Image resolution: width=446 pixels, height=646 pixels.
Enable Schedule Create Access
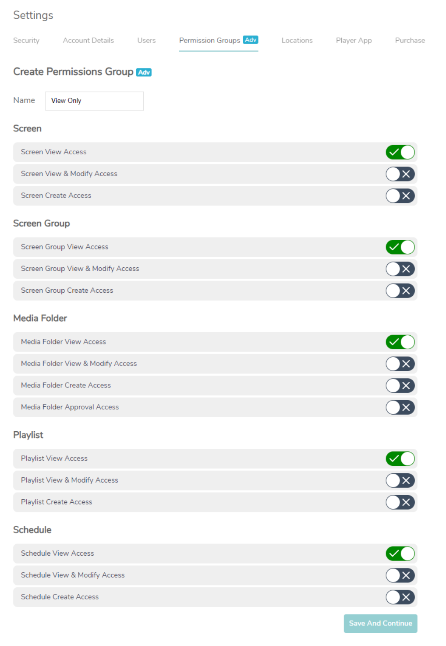click(400, 597)
